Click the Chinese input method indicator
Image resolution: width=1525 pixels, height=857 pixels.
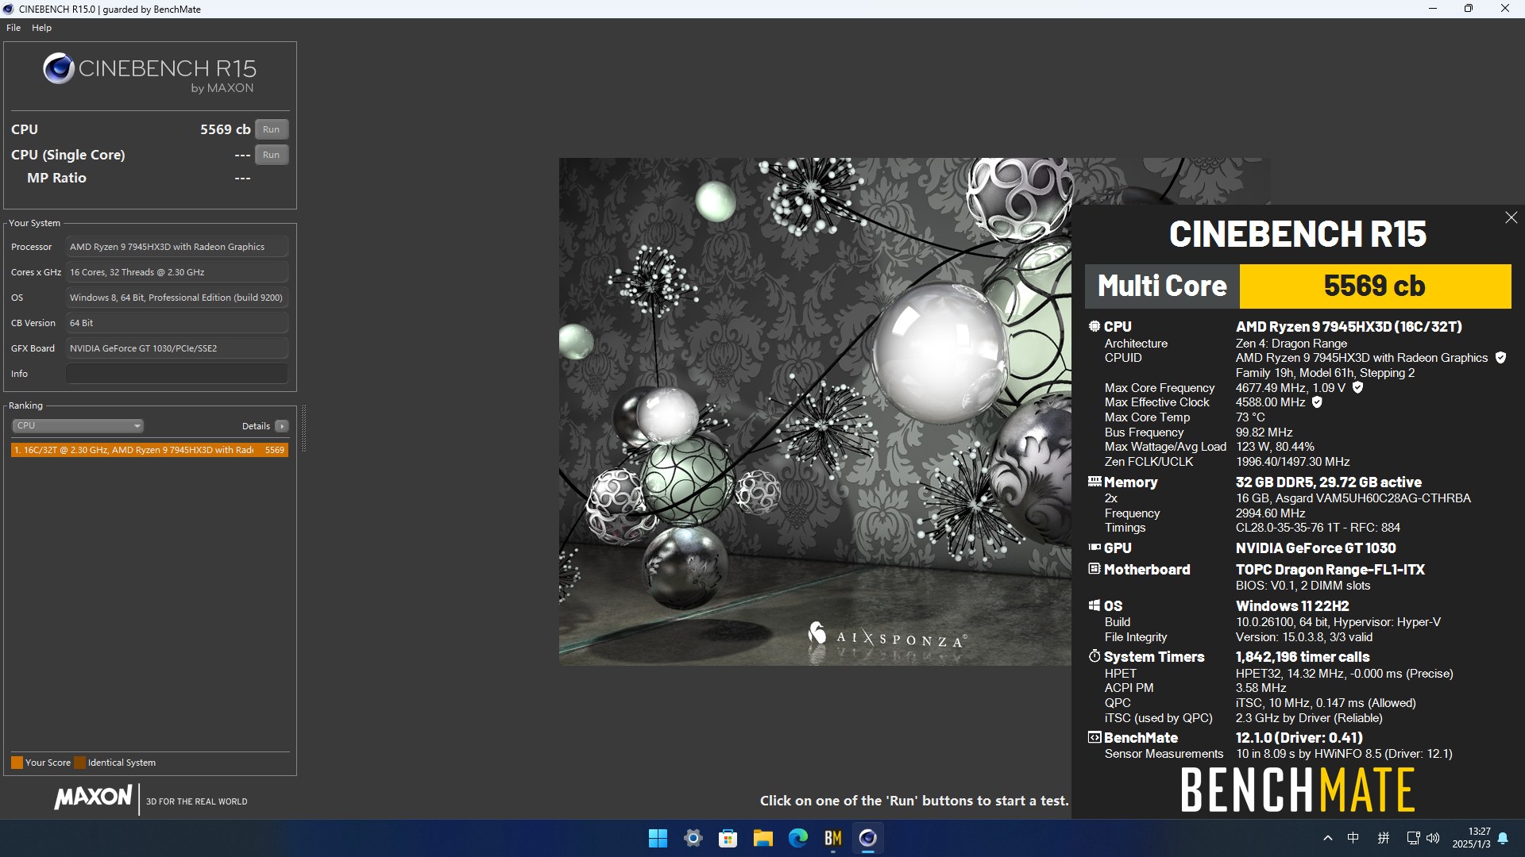pyautogui.click(x=1353, y=838)
